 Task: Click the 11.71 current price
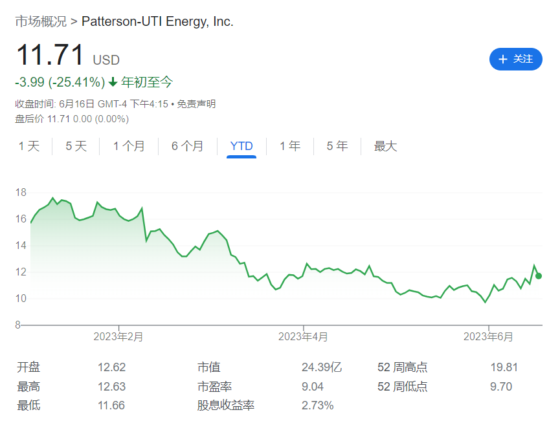pyautogui.click(x=50, y=55)
